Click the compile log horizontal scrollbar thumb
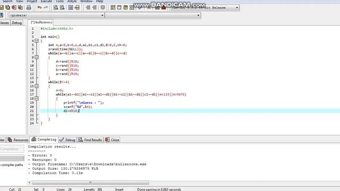Screen dimensions: 340x191 (90, 183)
